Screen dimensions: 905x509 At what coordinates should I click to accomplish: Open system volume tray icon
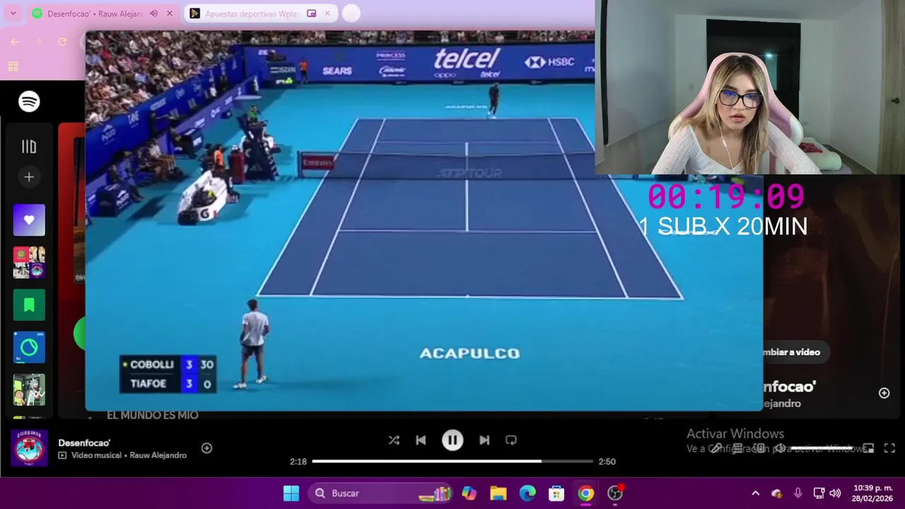click(x=835, y=493)
